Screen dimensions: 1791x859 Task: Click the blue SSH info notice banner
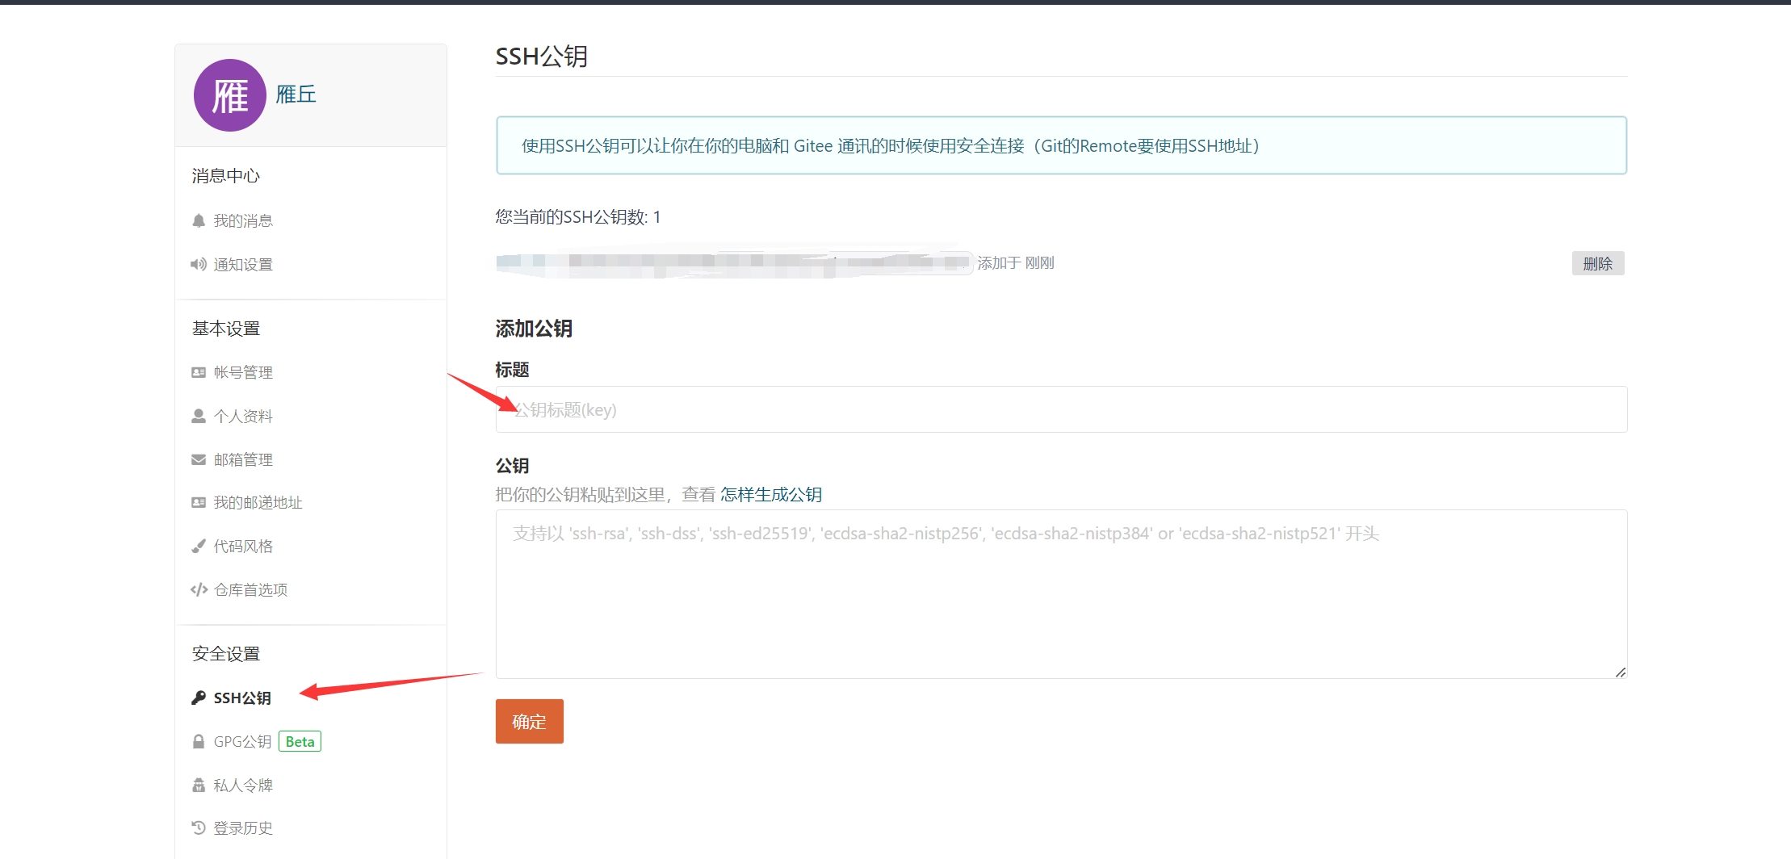1061,145
